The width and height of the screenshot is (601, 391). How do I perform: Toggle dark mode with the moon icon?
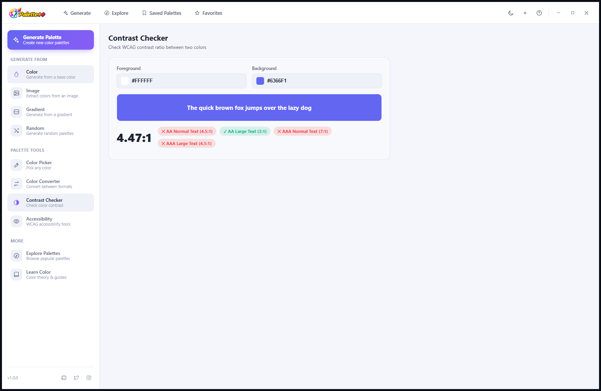pyautogui.click(x=511, y=13)
